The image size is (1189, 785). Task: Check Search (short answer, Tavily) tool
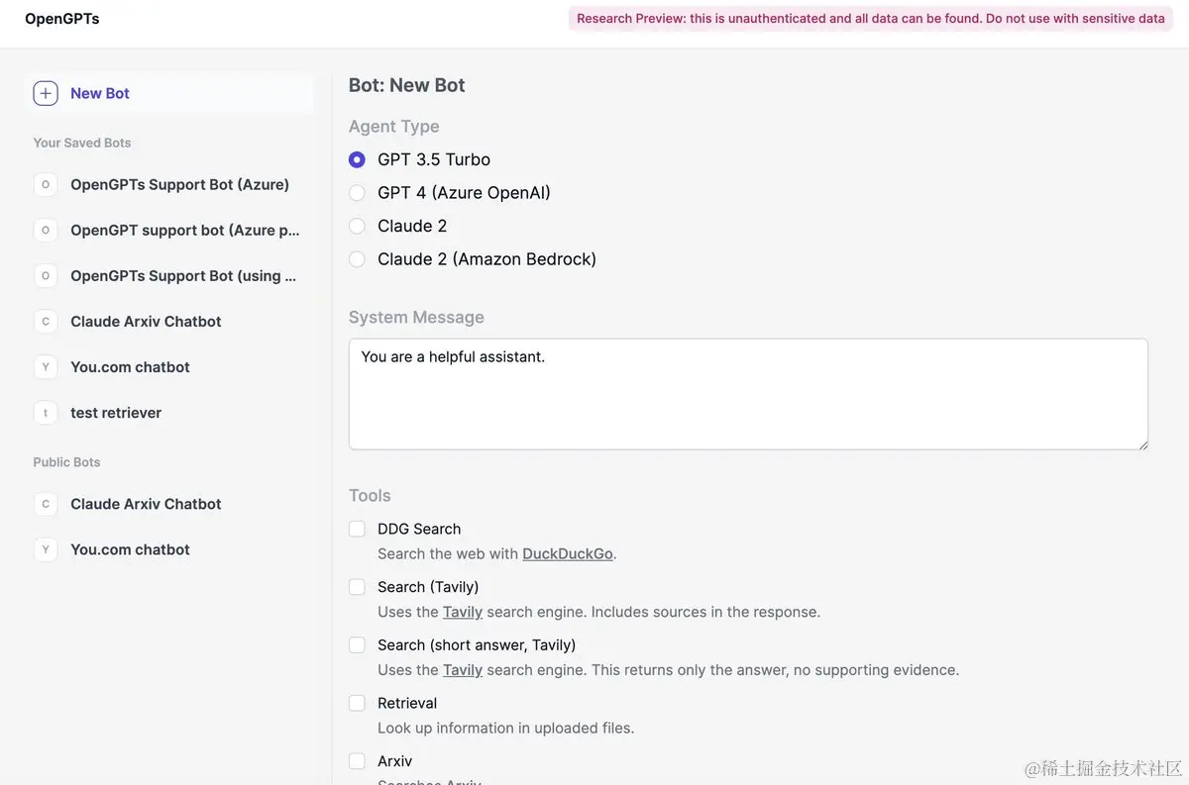357,645
